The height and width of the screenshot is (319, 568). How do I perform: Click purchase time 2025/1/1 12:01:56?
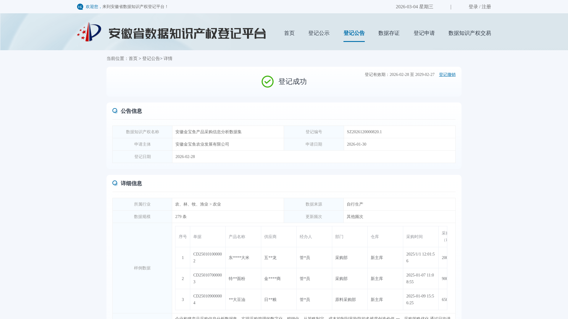[421, 258]
